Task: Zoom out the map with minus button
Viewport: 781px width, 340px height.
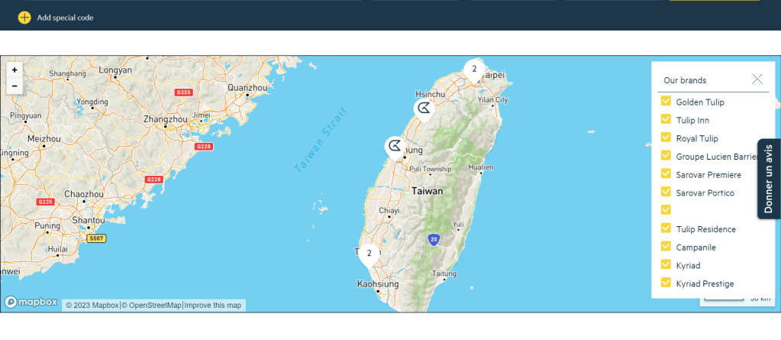Action: pos(15,86)
